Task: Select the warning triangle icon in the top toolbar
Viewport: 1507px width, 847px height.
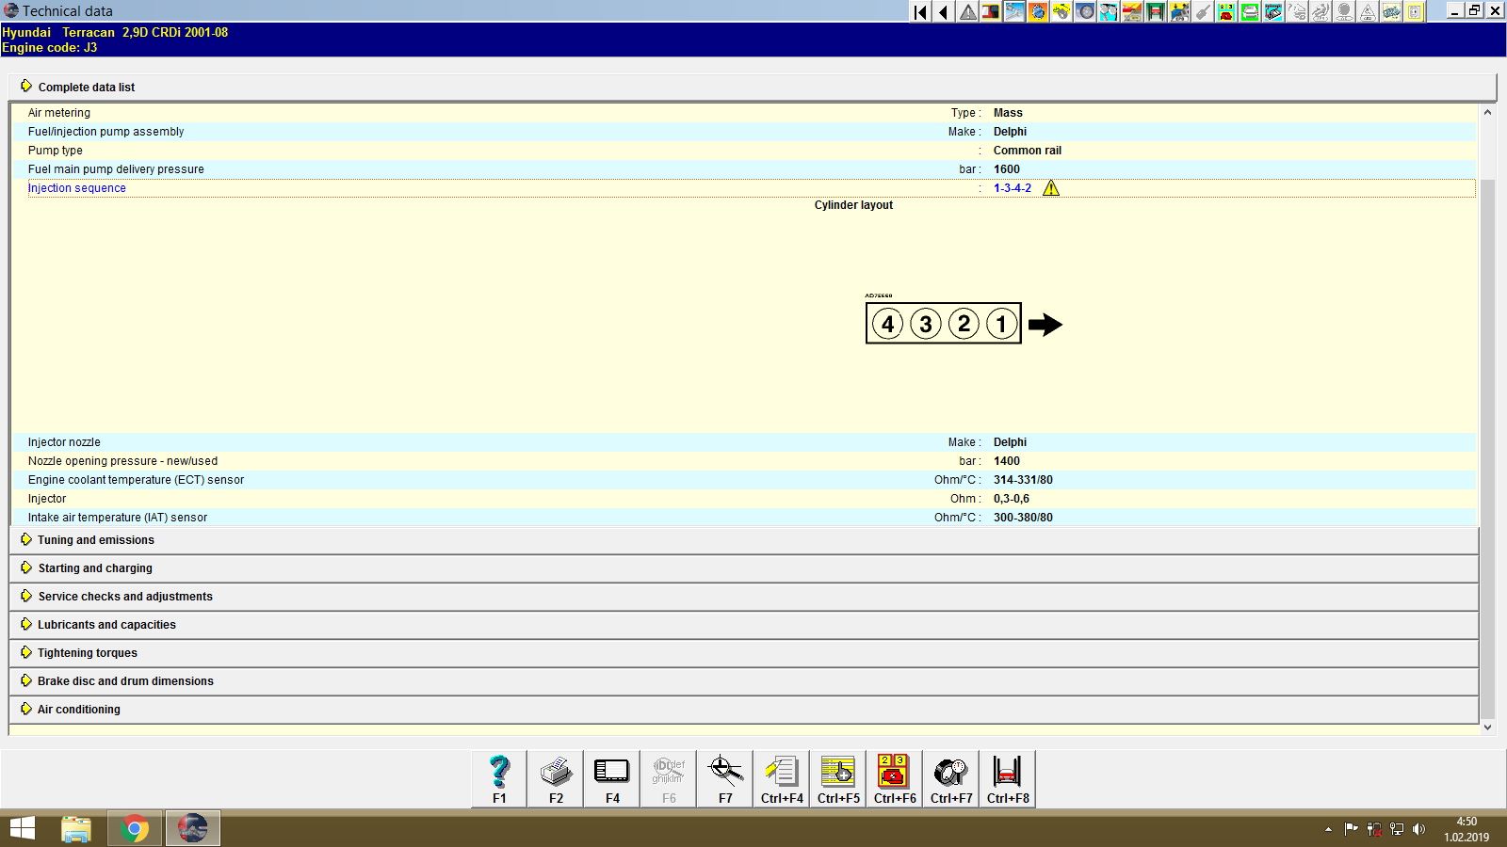Action: click(965, 12)
